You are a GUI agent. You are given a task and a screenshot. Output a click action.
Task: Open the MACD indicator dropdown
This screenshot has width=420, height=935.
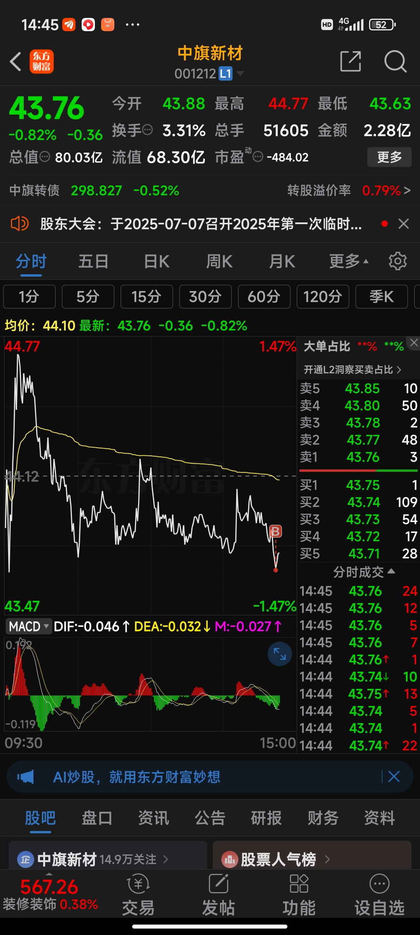tap(28, 626)
